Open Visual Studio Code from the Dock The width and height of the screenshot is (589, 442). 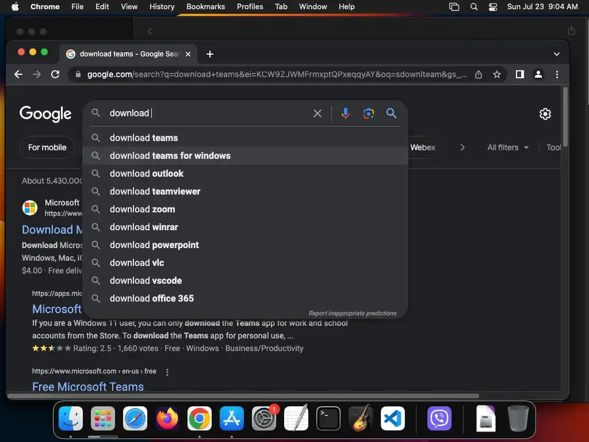393,418
